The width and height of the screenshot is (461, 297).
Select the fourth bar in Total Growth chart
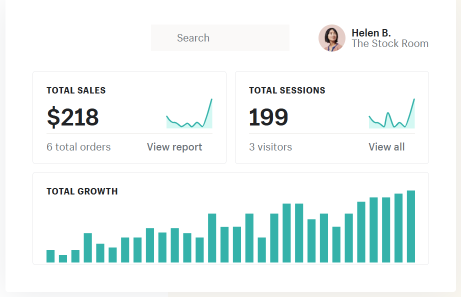pos(88,248)
